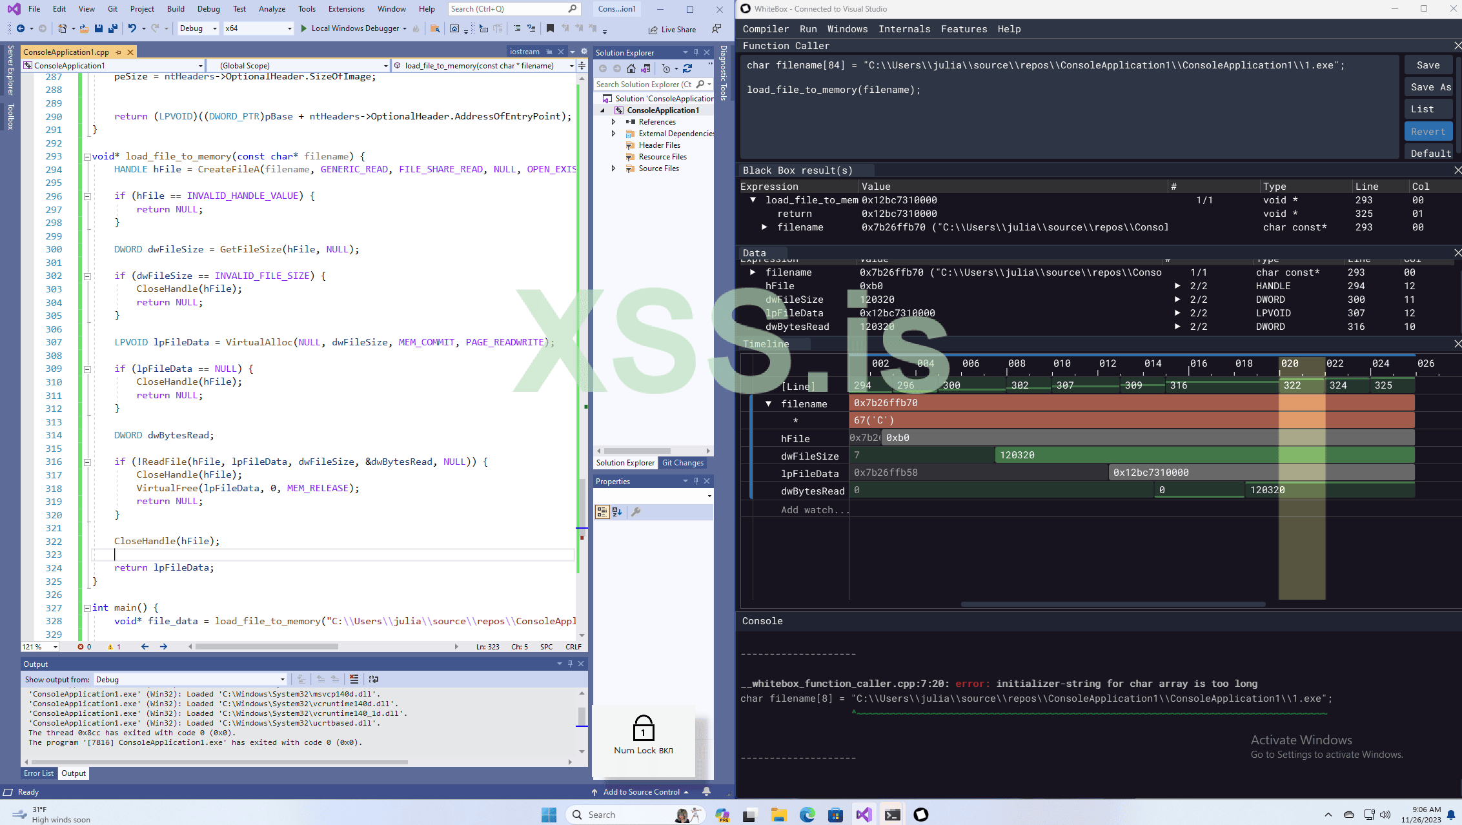The height and width of the screenshot is (825, 1462).
Task: Open the Debug configuration dropdown
Action: (198, 28)
